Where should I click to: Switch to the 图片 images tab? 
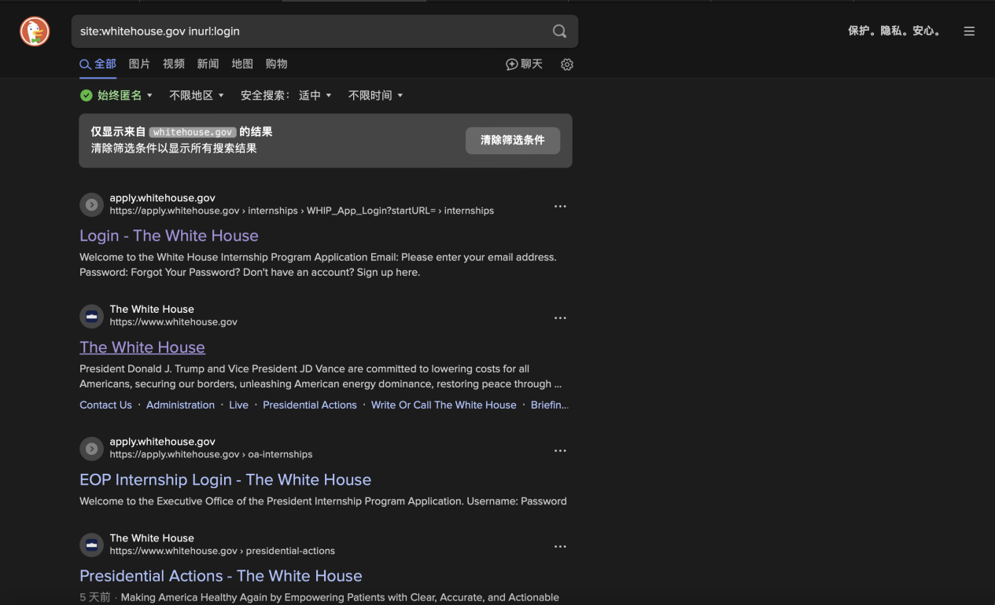(x=139, y=64)
